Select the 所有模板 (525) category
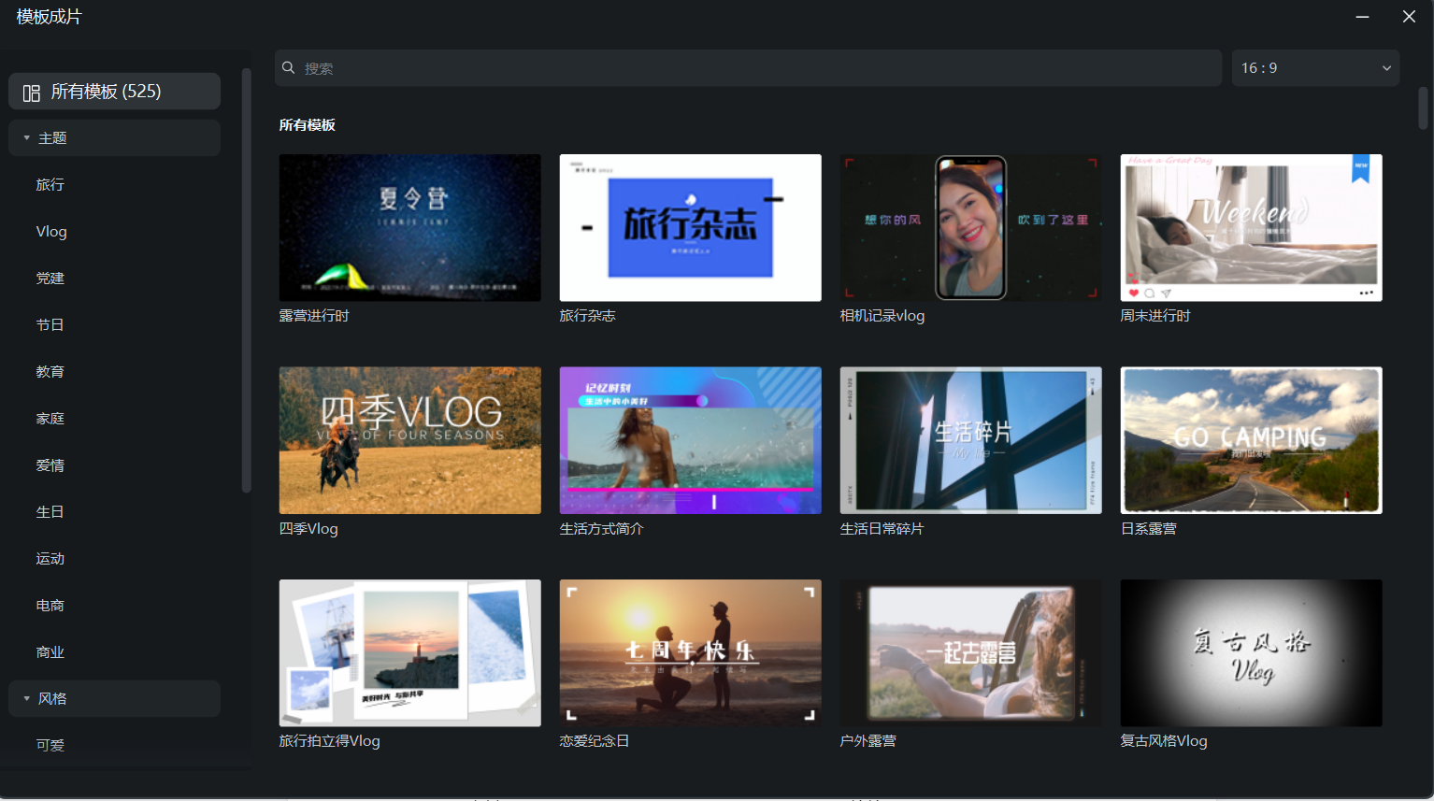Screen dimensions: 1434x801 coord(114,92)
